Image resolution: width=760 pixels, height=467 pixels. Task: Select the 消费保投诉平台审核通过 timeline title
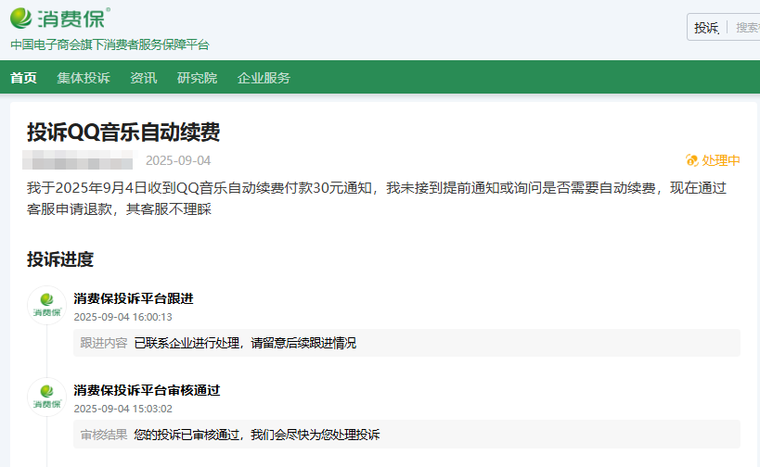coord(147,390)
